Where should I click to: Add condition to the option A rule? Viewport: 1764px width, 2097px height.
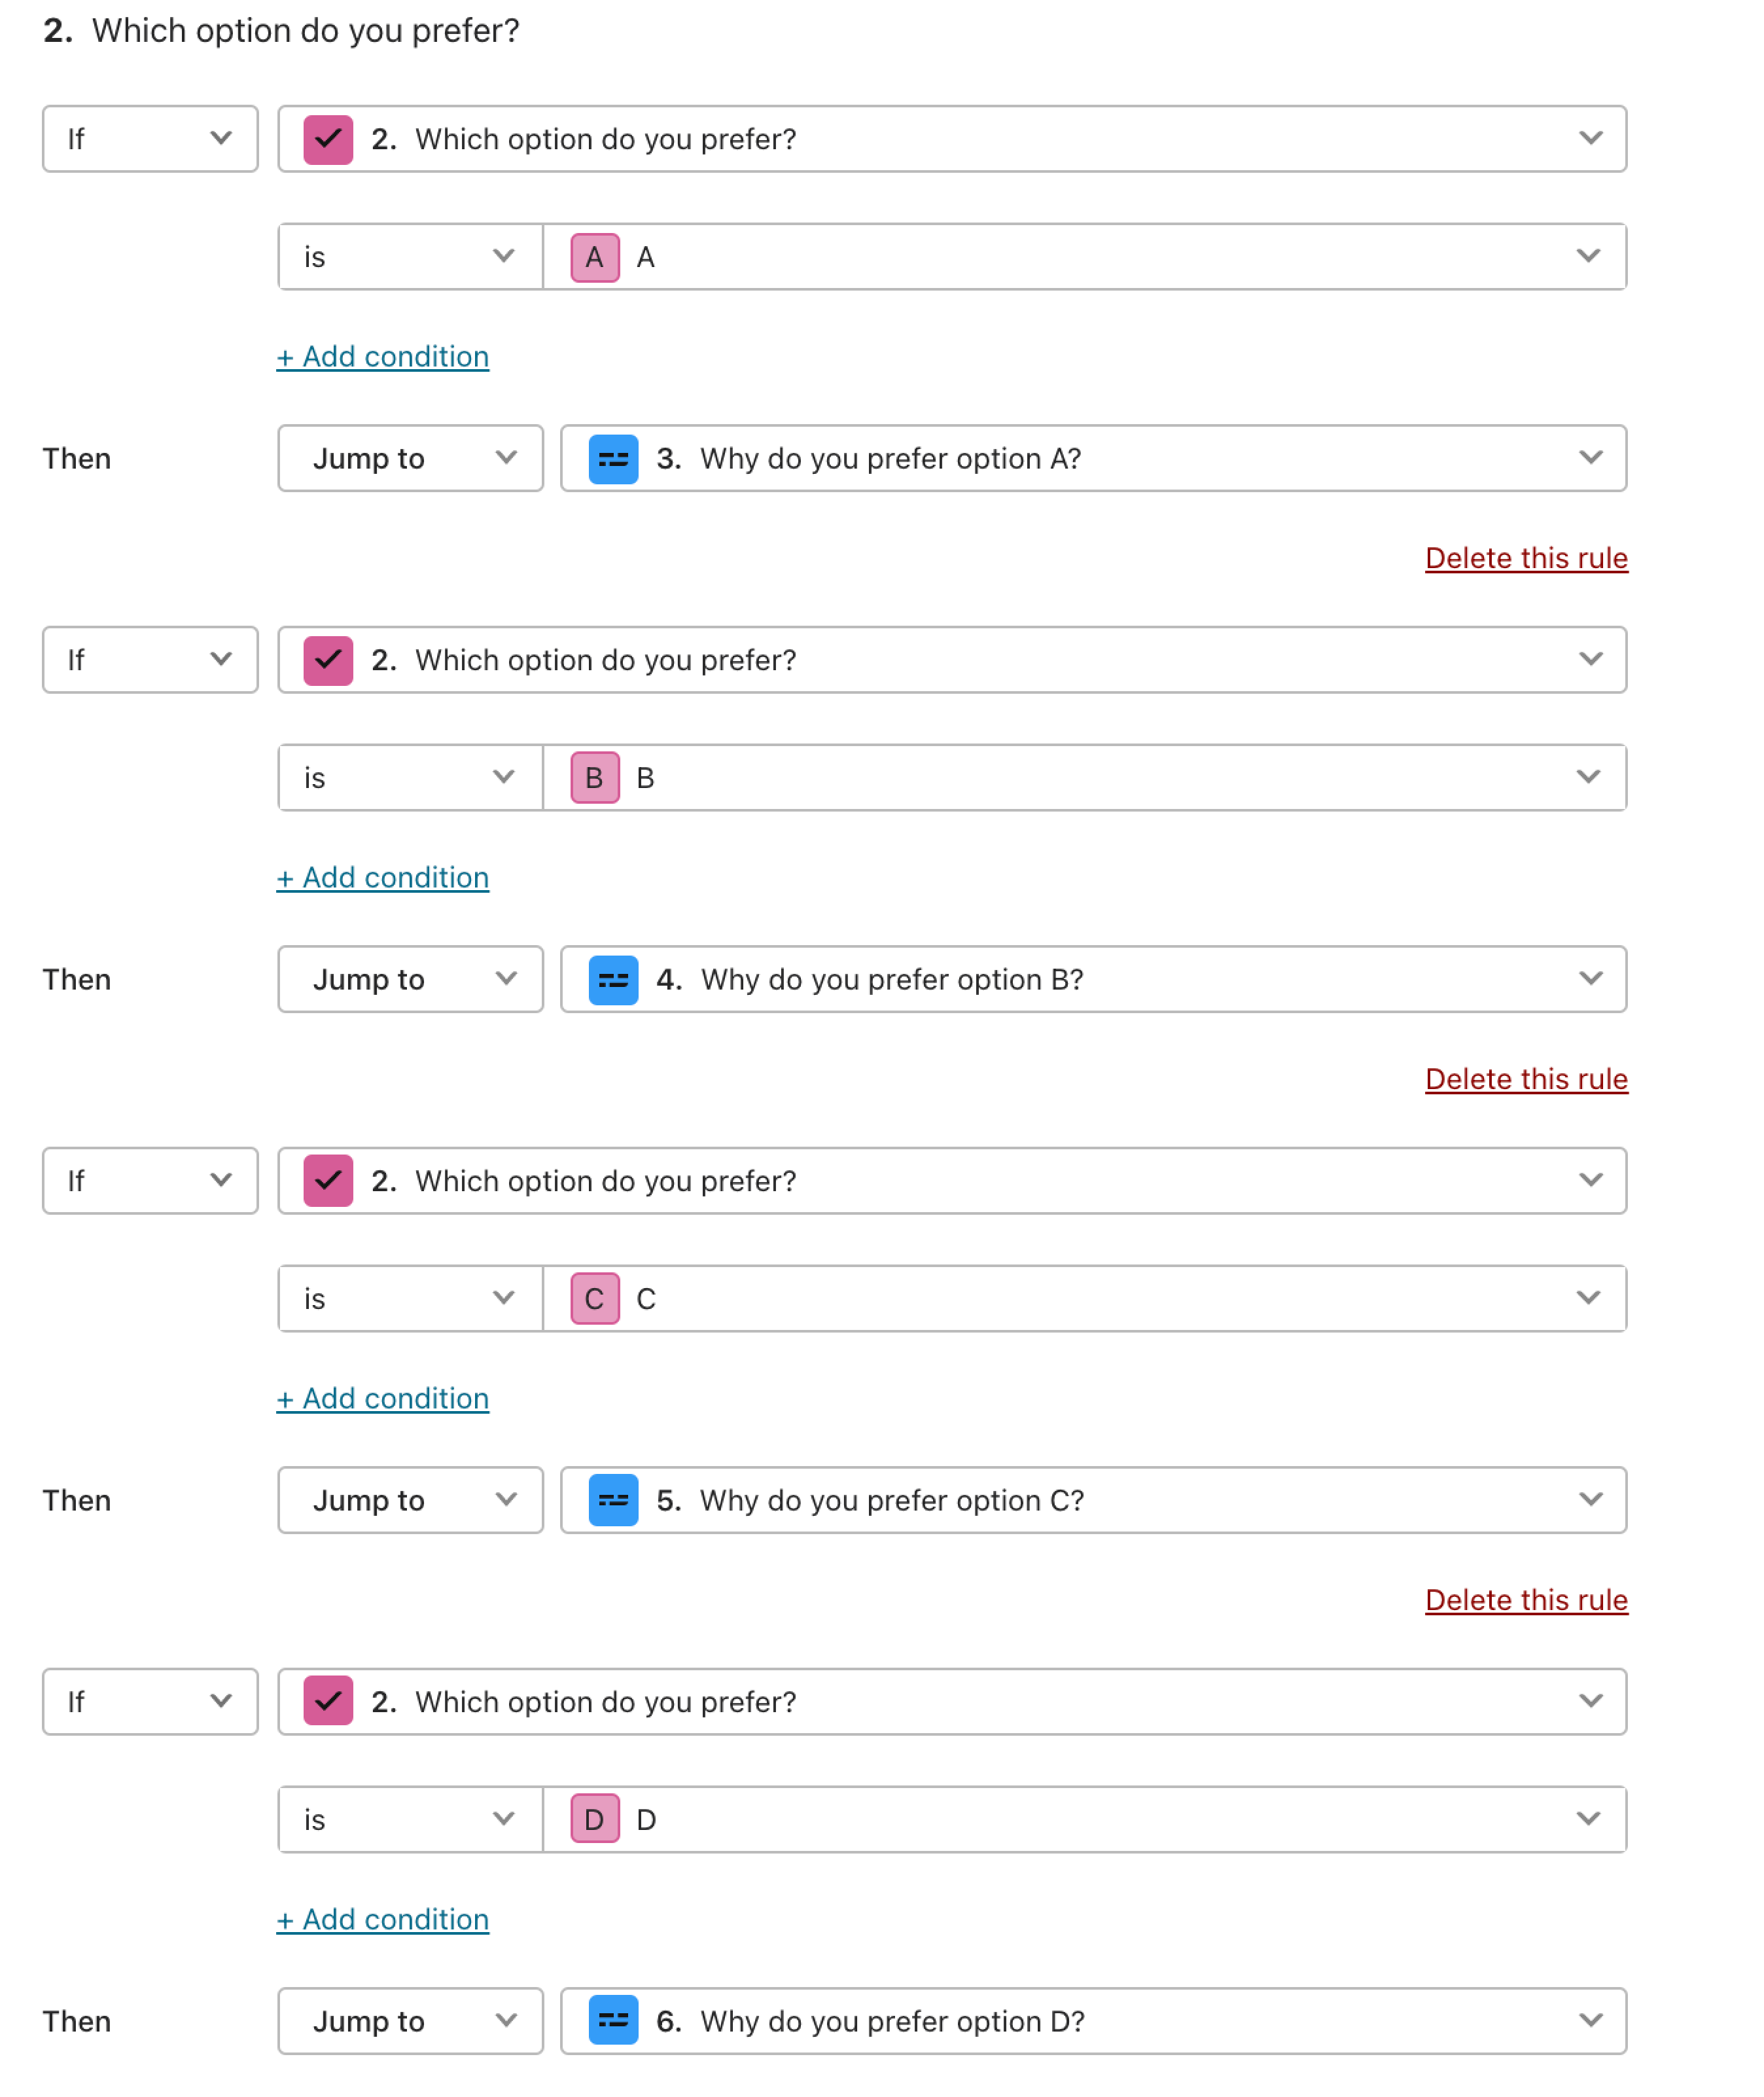383,357
